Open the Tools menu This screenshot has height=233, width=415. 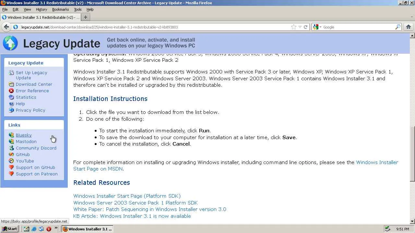78,10
